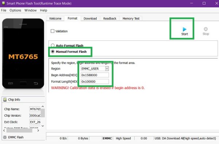Select Manual Format Flash option
The height and width of the screenshot is (144, 219).
tap(53, 51)
